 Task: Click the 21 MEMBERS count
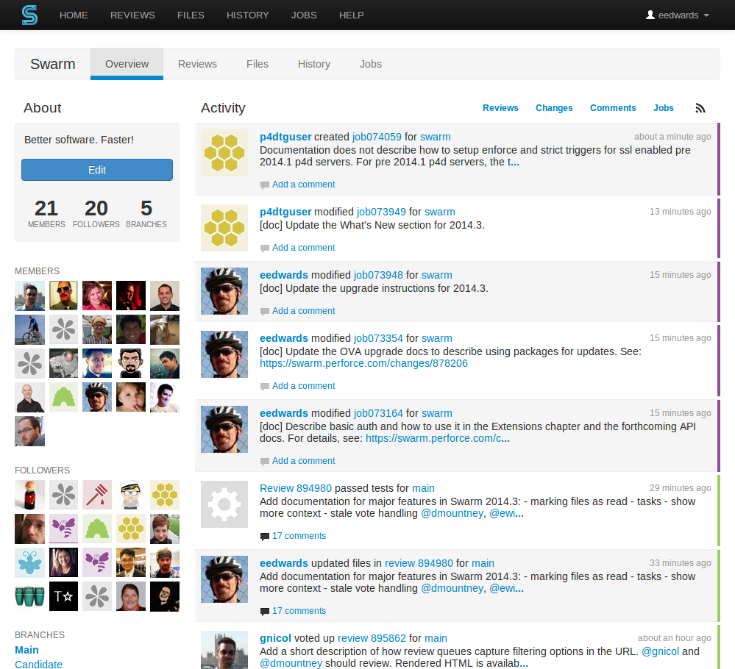tap(46, 214)
